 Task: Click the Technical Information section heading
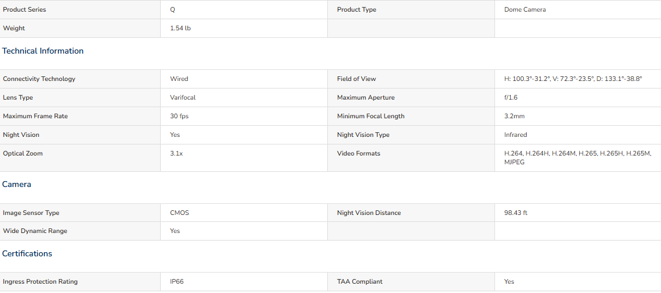tap(43, 51)
